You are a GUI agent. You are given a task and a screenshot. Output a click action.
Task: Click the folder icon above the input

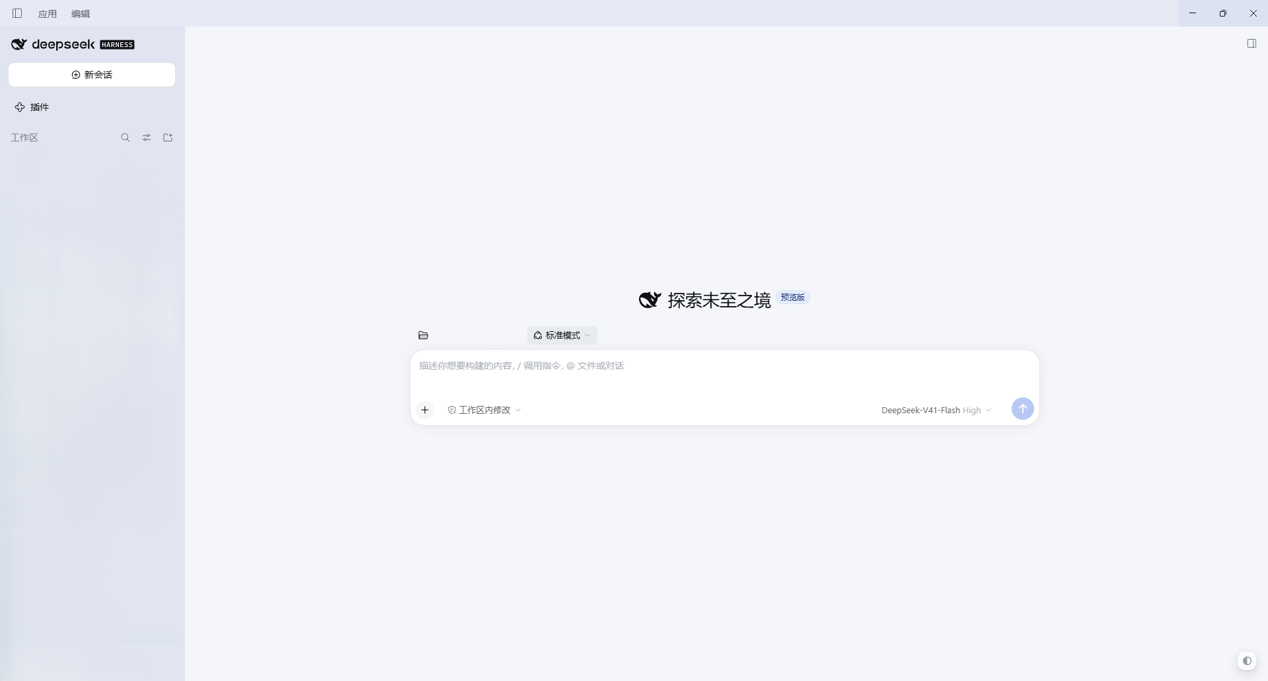pyautogui.click(x=424, y=335)
